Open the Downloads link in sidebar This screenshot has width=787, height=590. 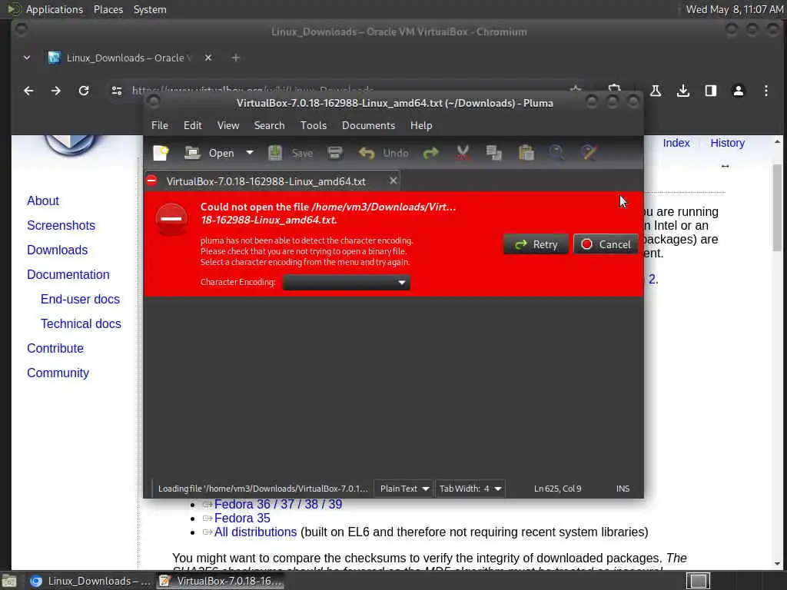57,250
